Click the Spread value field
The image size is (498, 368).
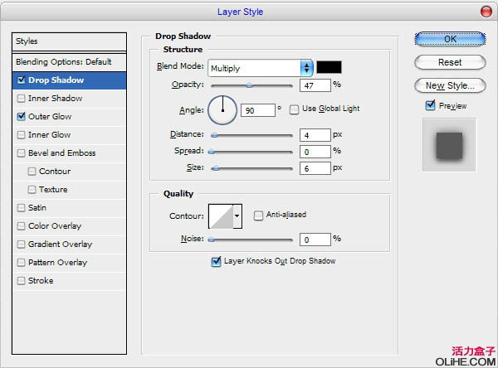click(315, 152)
